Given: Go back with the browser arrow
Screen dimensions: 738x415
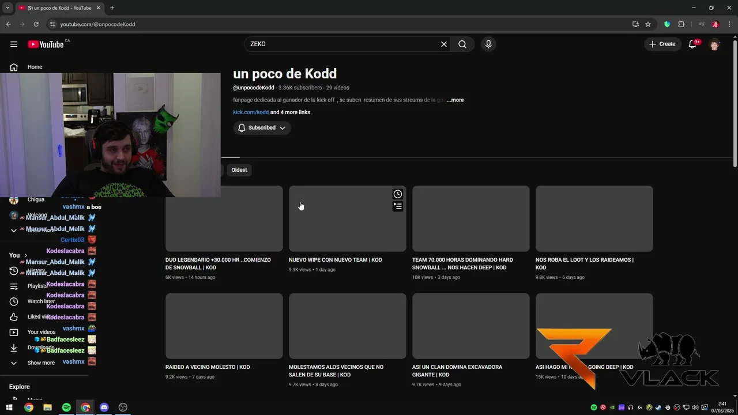Looking at the screenshot, I should 8,24.
